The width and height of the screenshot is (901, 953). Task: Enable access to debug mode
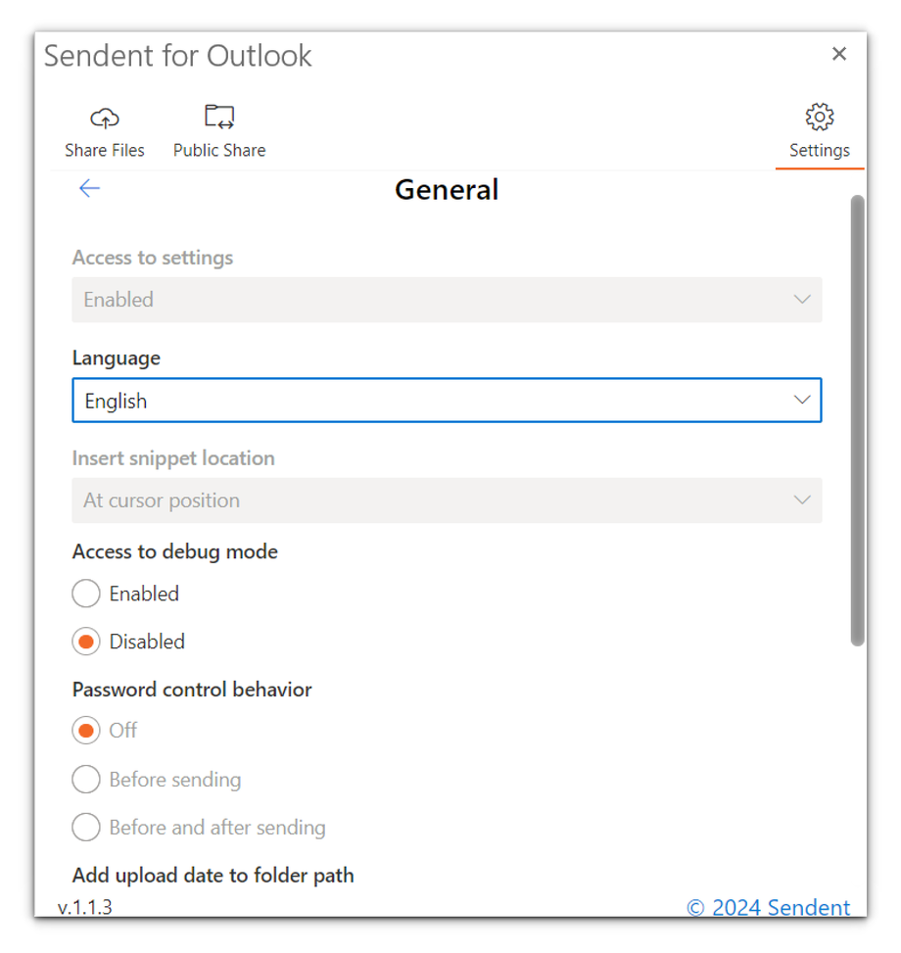point(86,594)
